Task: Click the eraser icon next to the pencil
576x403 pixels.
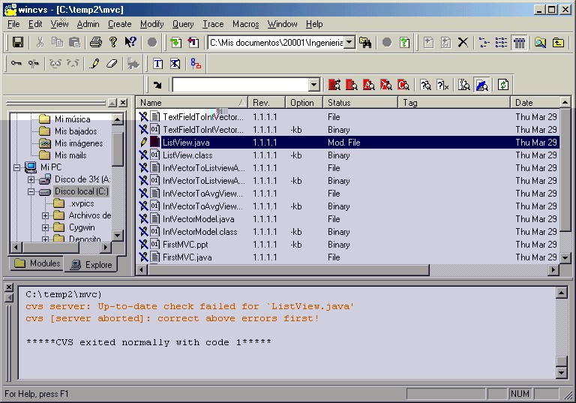Action: (x=112, y=64)
